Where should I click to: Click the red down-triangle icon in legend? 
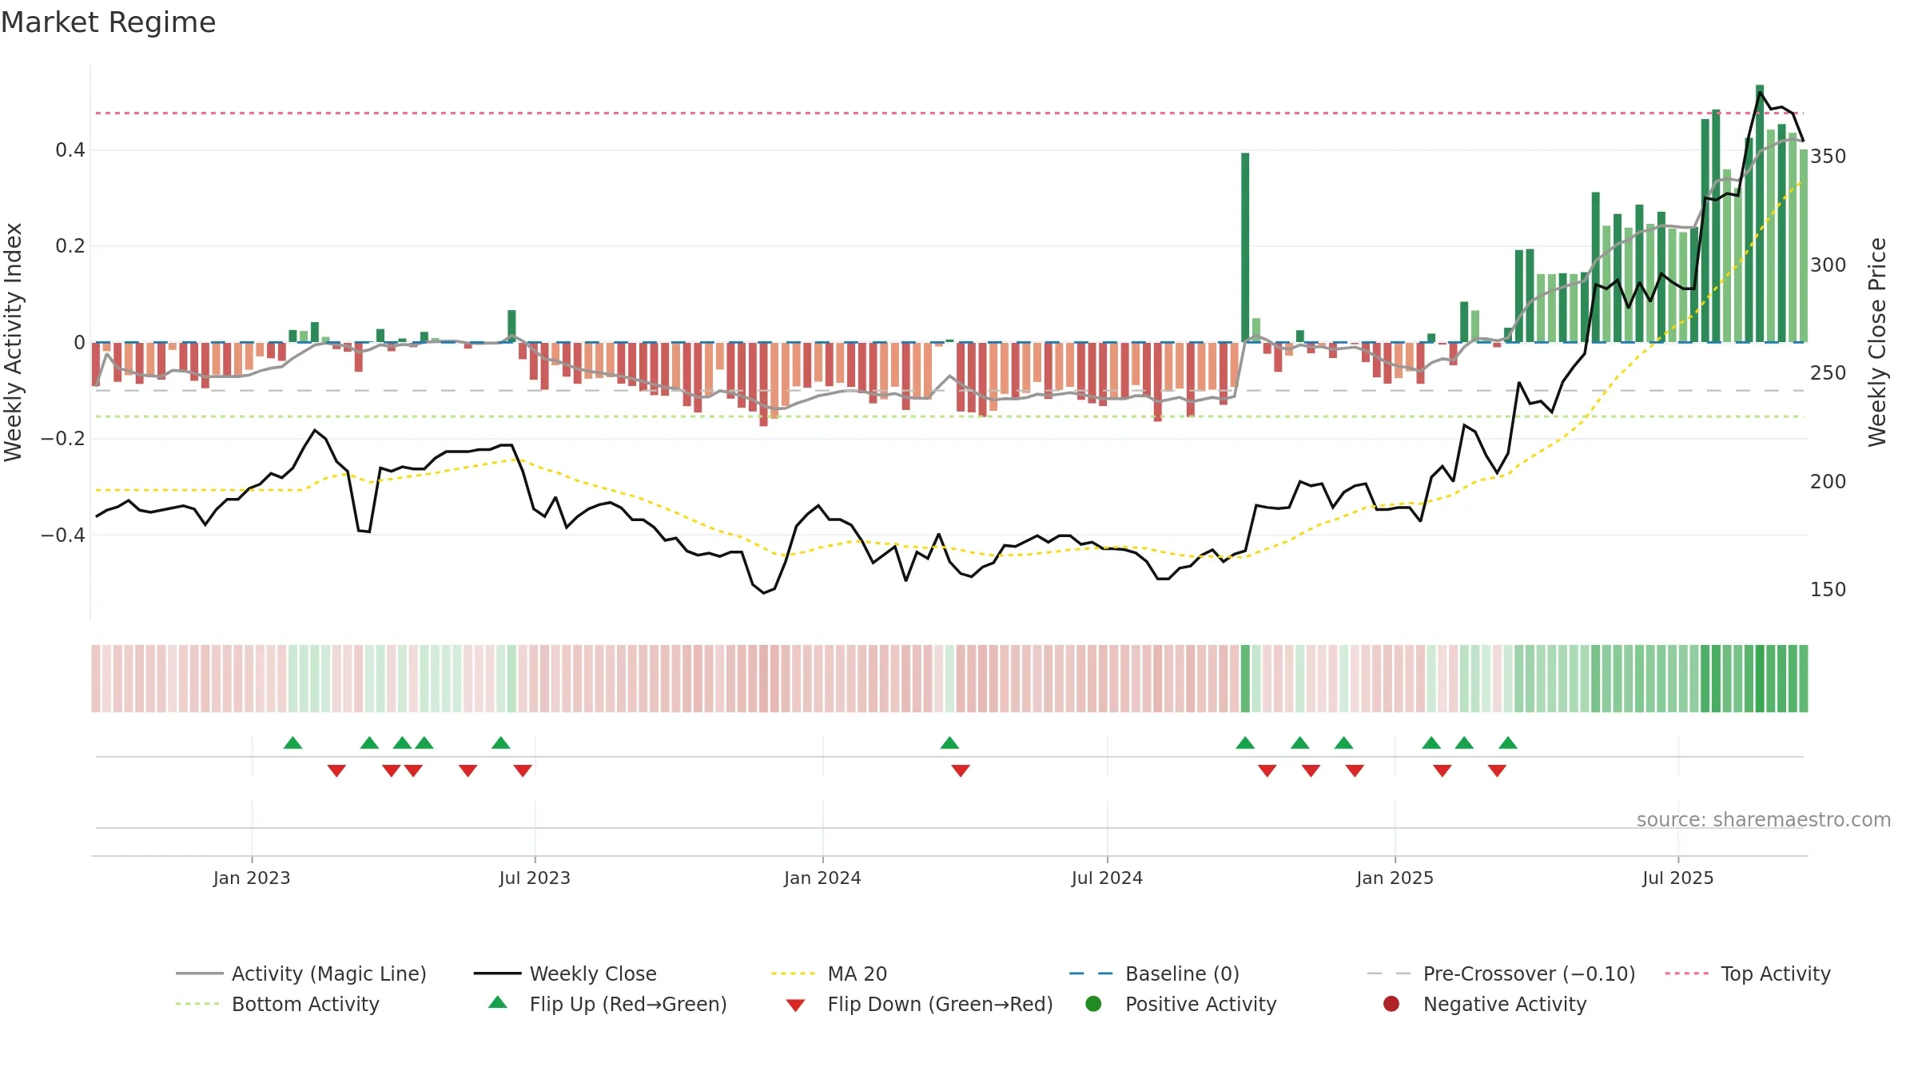pos(795,1005)
